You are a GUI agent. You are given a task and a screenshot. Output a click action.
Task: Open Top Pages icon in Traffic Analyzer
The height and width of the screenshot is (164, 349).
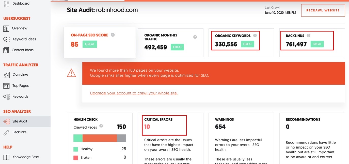[x=6, y=86]
